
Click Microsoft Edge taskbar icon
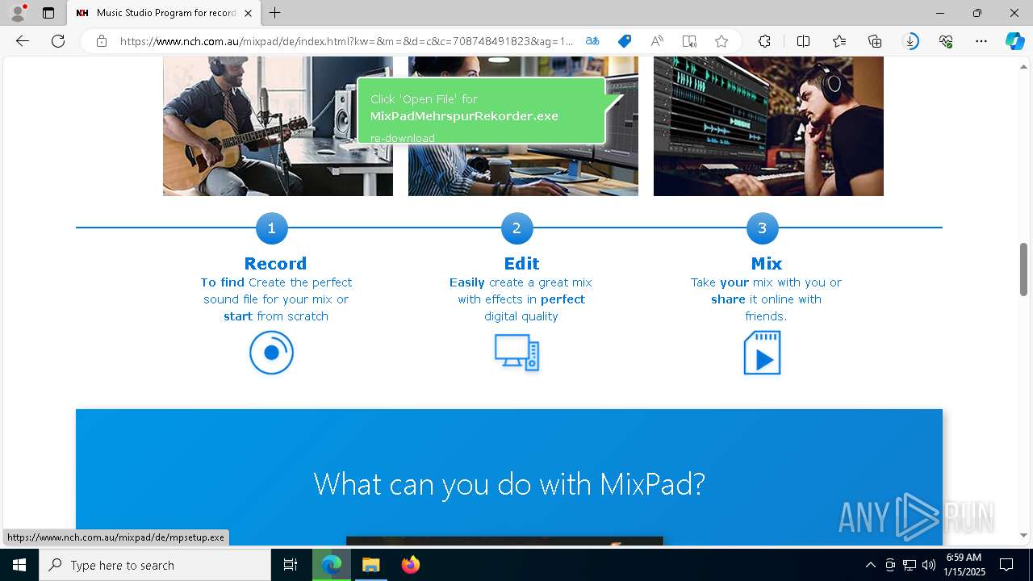point(332,565)
